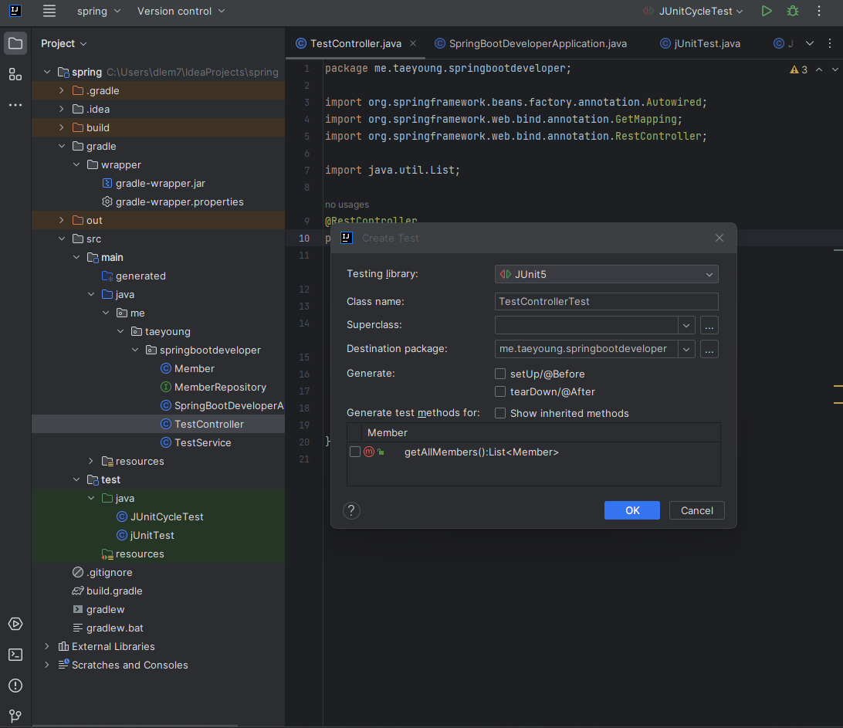Image resolution: width=843 pixels, height=728 pixels.
Task: Collapse the wrapper folder
Action: (76, 164)
